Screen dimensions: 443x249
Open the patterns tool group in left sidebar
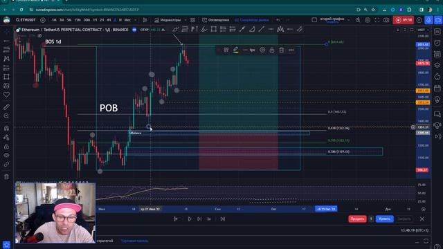(x=6, y=59)
